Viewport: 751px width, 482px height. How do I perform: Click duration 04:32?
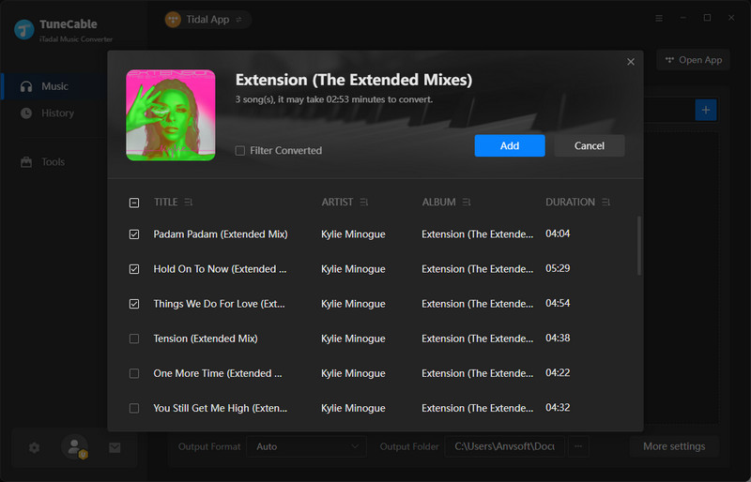pyautogui.click(x=558, y=407)
